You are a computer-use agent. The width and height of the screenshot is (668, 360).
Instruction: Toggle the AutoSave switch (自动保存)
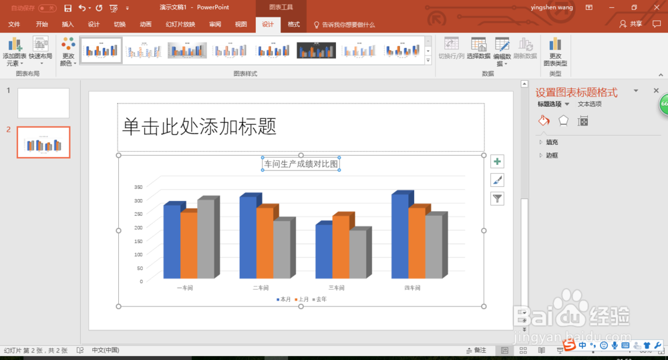[x=47, y=8]
